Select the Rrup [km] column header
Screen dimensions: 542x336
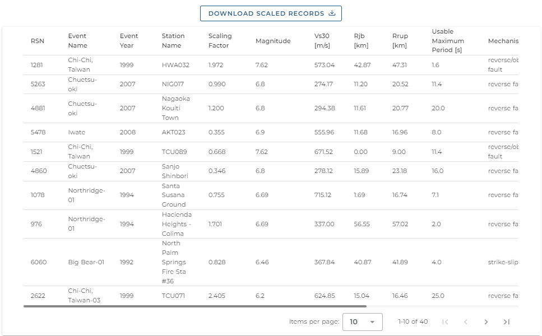tap(400, 41)
